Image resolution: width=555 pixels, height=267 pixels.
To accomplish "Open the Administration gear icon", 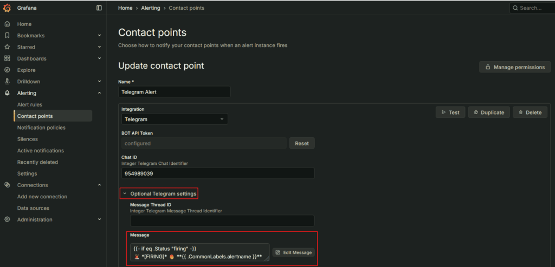I will point(7,219).
